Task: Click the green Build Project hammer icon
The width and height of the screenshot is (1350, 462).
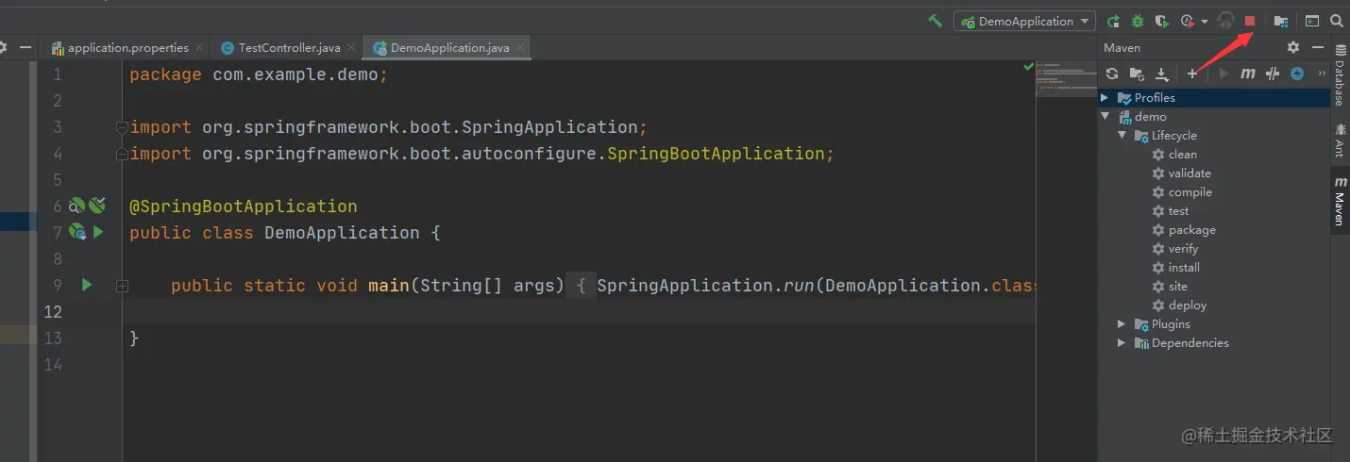Action: pos(935,21)
